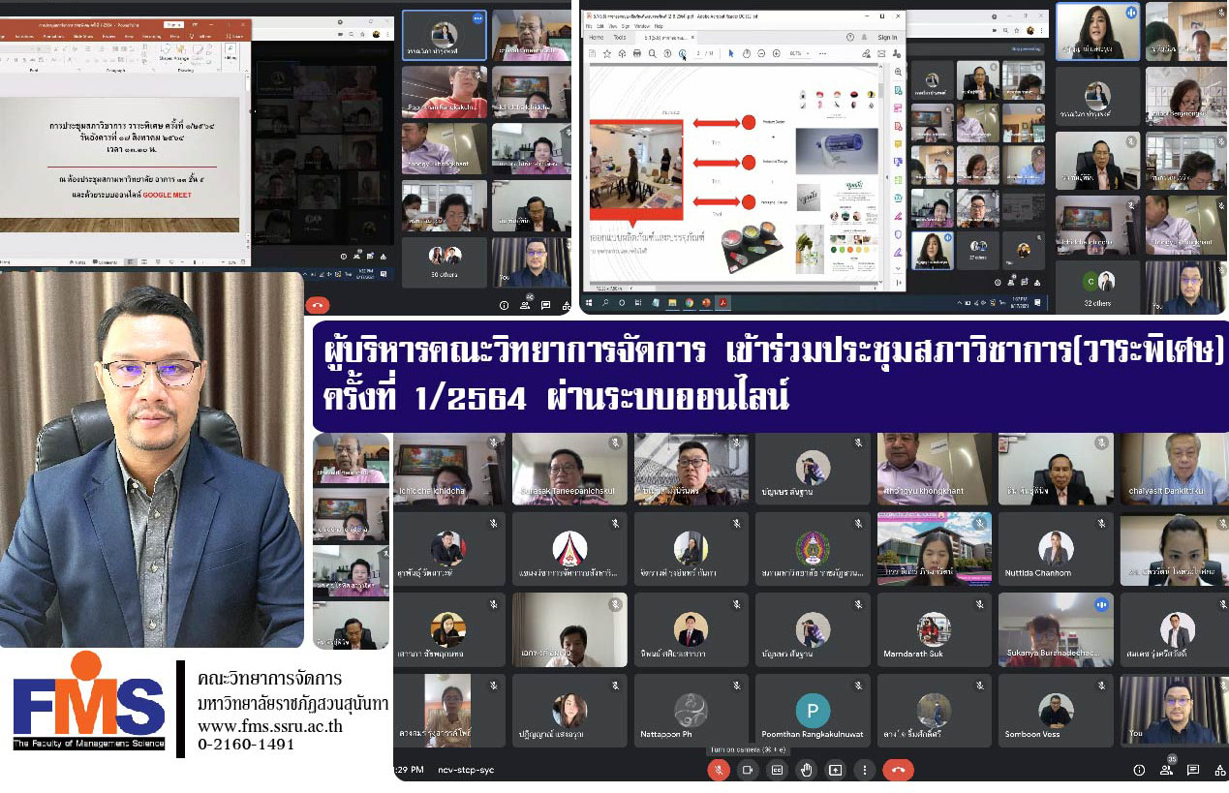The height and width of the screenshot is (793, 1229).
Task: Show participants list with 35 badge
Action: [x=1167, y=770]
